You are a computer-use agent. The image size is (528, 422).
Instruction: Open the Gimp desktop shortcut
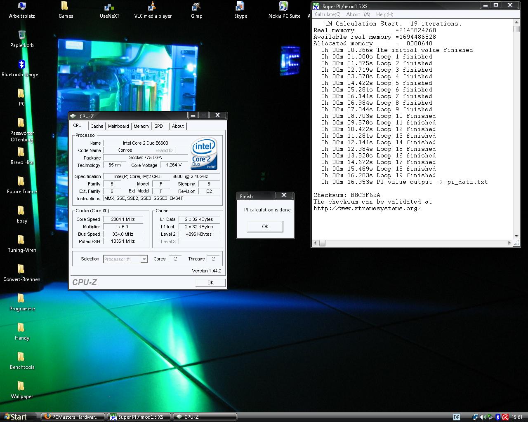tap(196, 7)
